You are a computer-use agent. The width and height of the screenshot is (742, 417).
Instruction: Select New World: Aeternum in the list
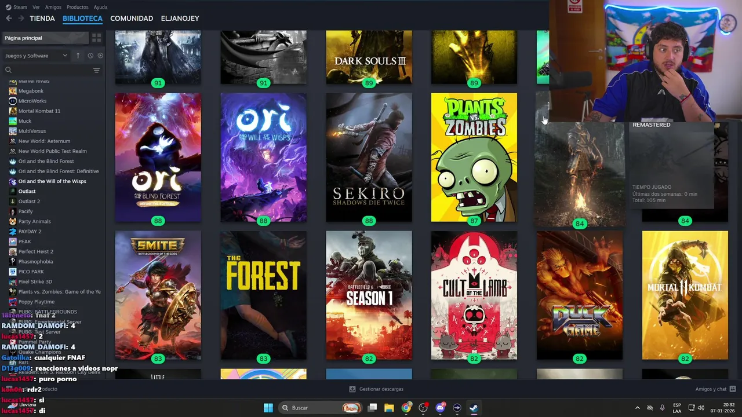tap(44, 141)
